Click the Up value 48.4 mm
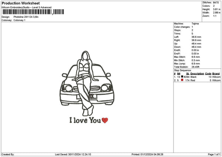The image size is (222, 157). click(x=196, y=44)
